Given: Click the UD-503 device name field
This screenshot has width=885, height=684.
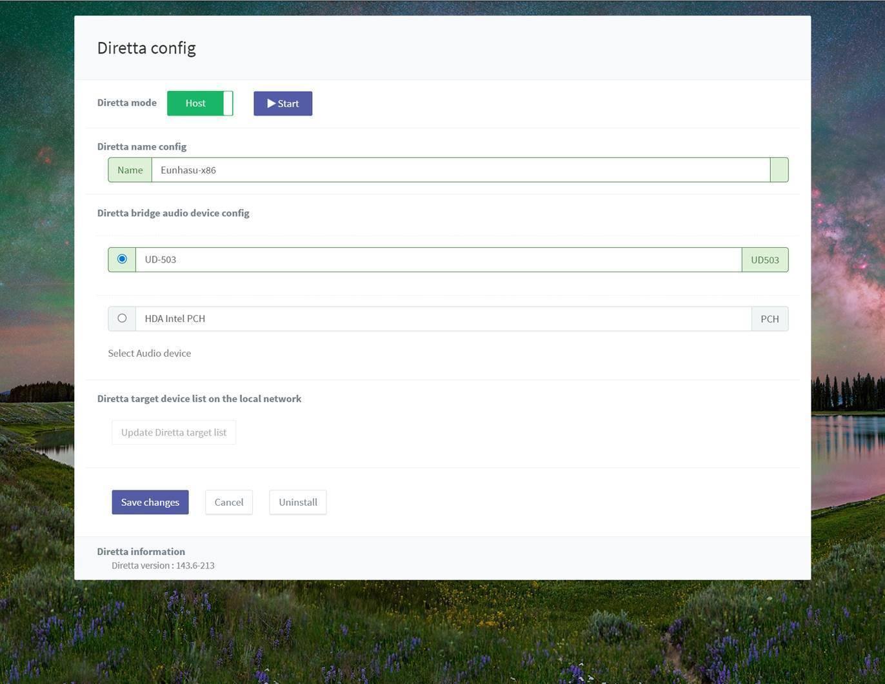Looking at the screenshot, I should pos(438,259).
